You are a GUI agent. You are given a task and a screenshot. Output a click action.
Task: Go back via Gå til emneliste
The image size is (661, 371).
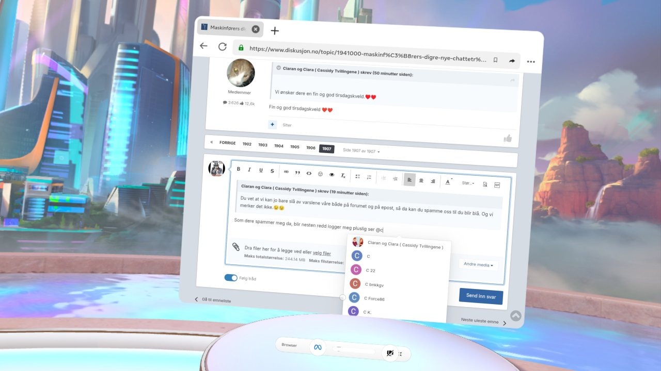coord(212,299)
